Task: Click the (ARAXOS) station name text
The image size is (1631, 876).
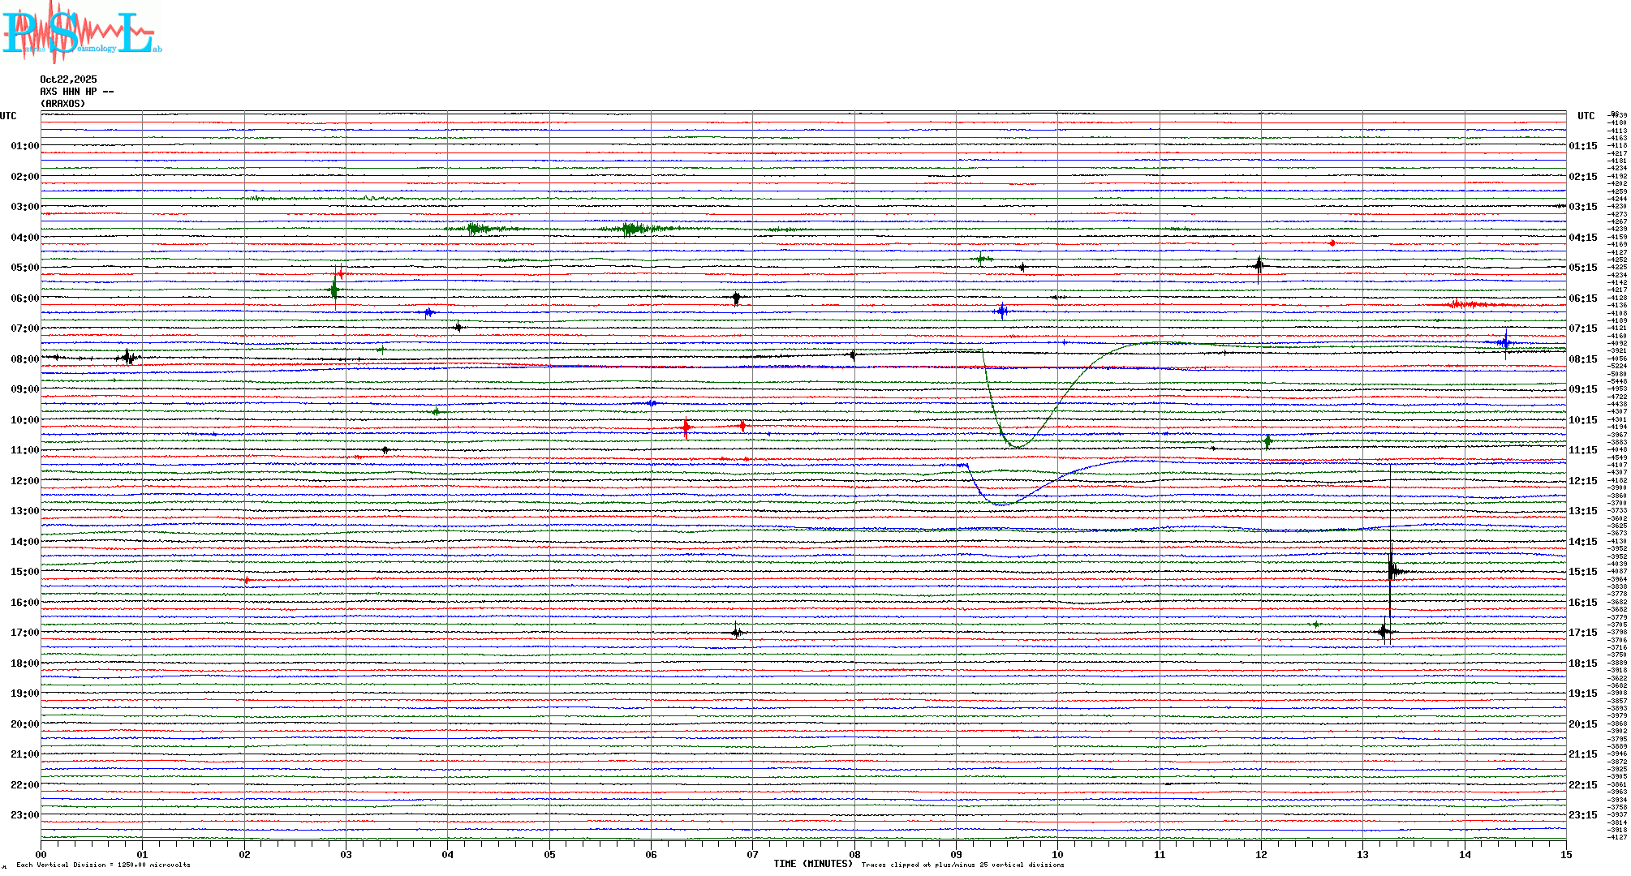Action: coord(62,104)
